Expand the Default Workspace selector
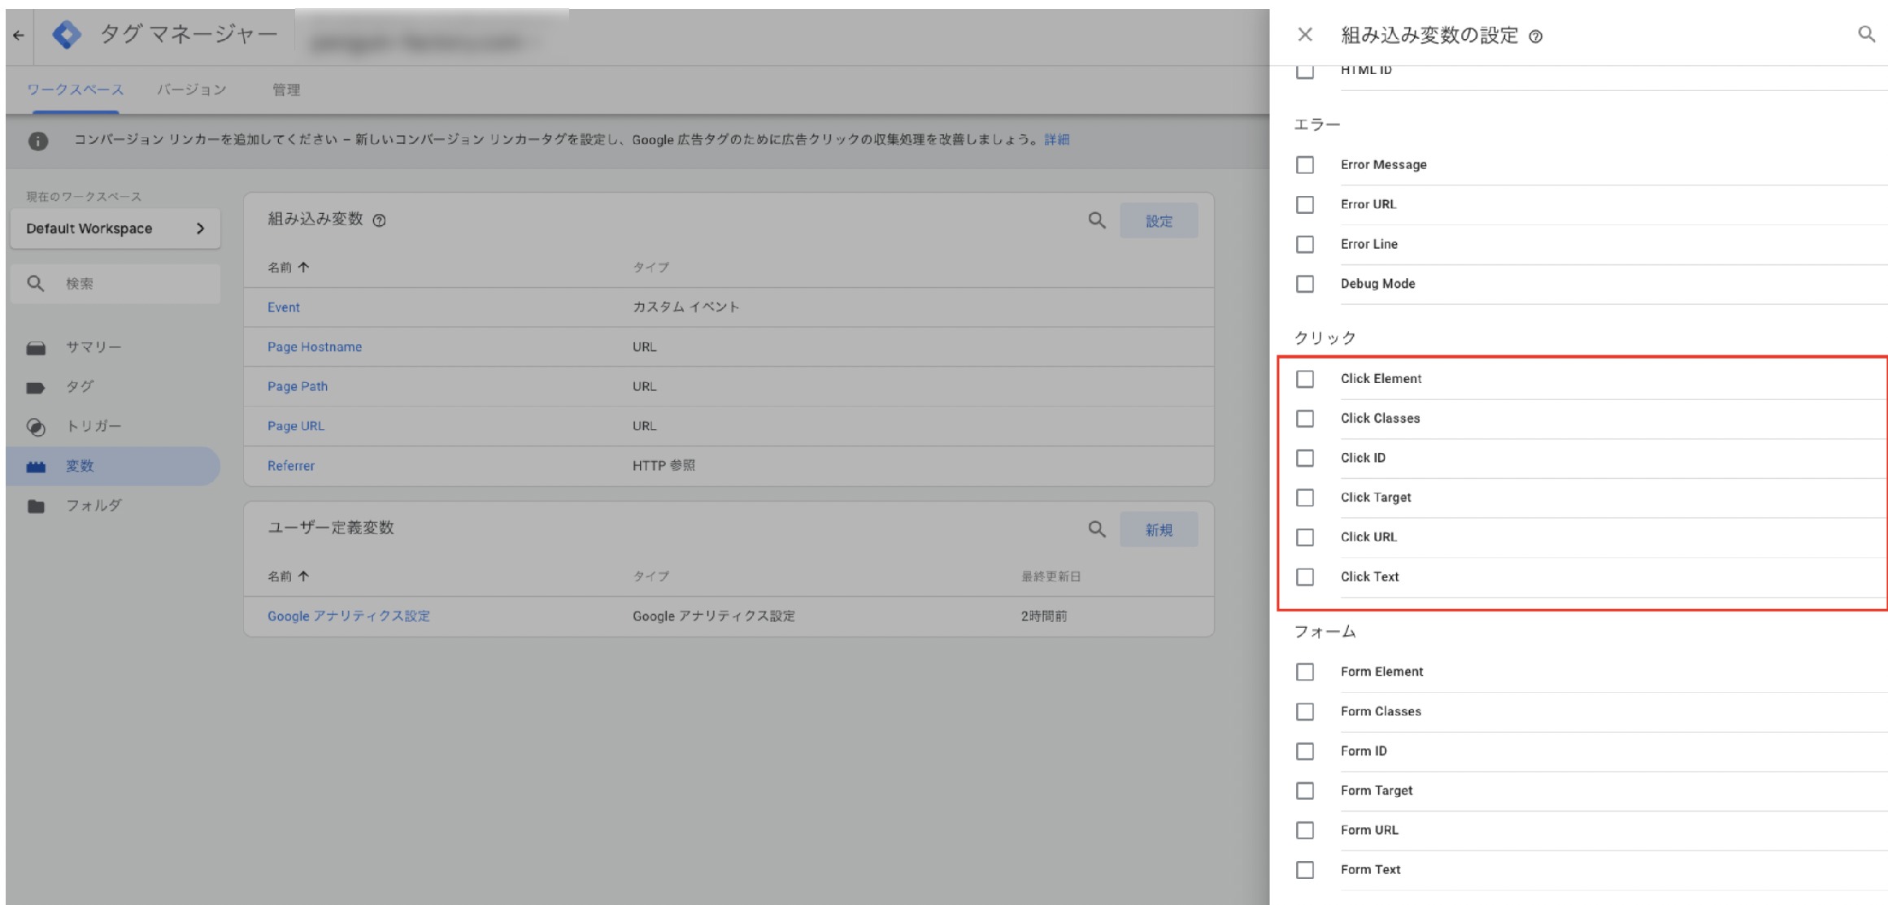The width and height of the screenshot is (1888, 905). pos(115,228)
